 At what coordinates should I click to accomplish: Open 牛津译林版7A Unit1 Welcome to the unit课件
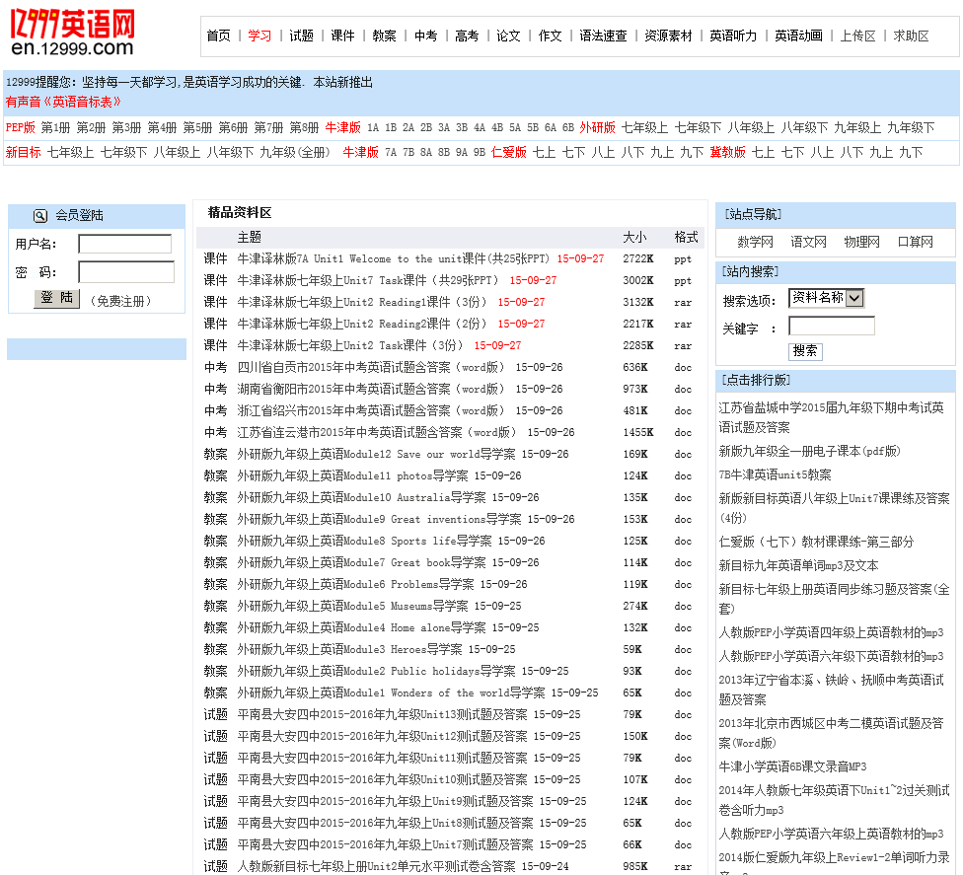click(393, 259)
